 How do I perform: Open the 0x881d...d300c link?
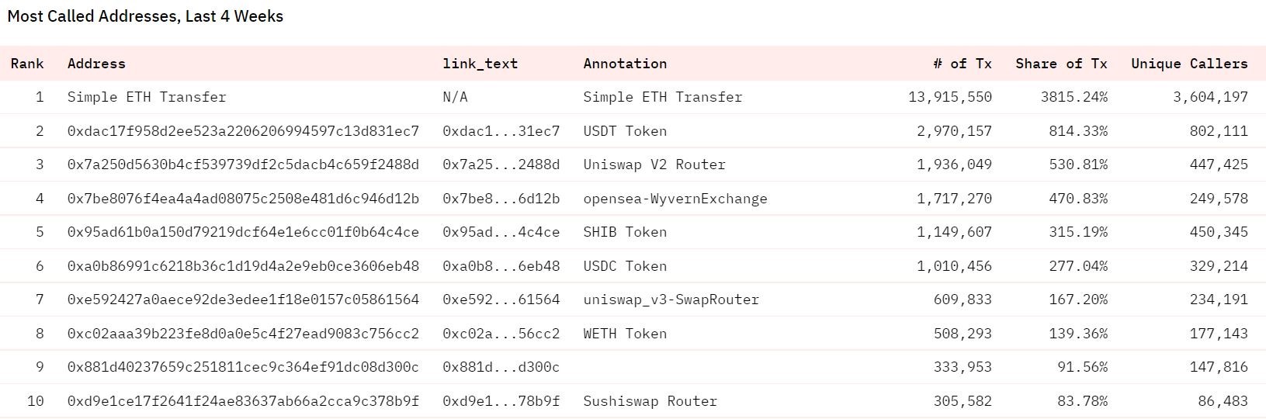[x=501, y=367]
